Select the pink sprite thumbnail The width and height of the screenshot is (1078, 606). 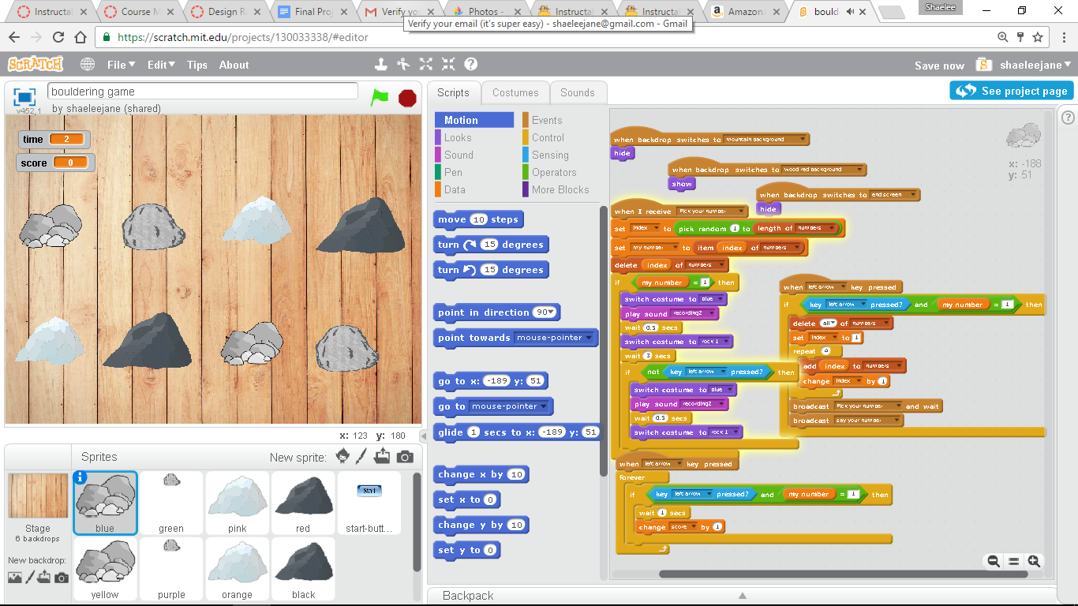pyautogui.click(x=238, y=503)
